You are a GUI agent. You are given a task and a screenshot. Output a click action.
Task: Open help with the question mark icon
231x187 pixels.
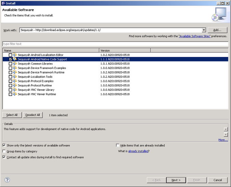click(7, 180)
